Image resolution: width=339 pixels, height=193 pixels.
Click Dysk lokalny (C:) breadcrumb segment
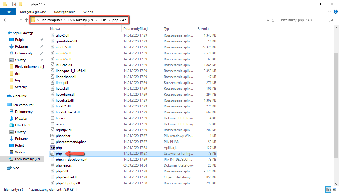tap(80, 20)
